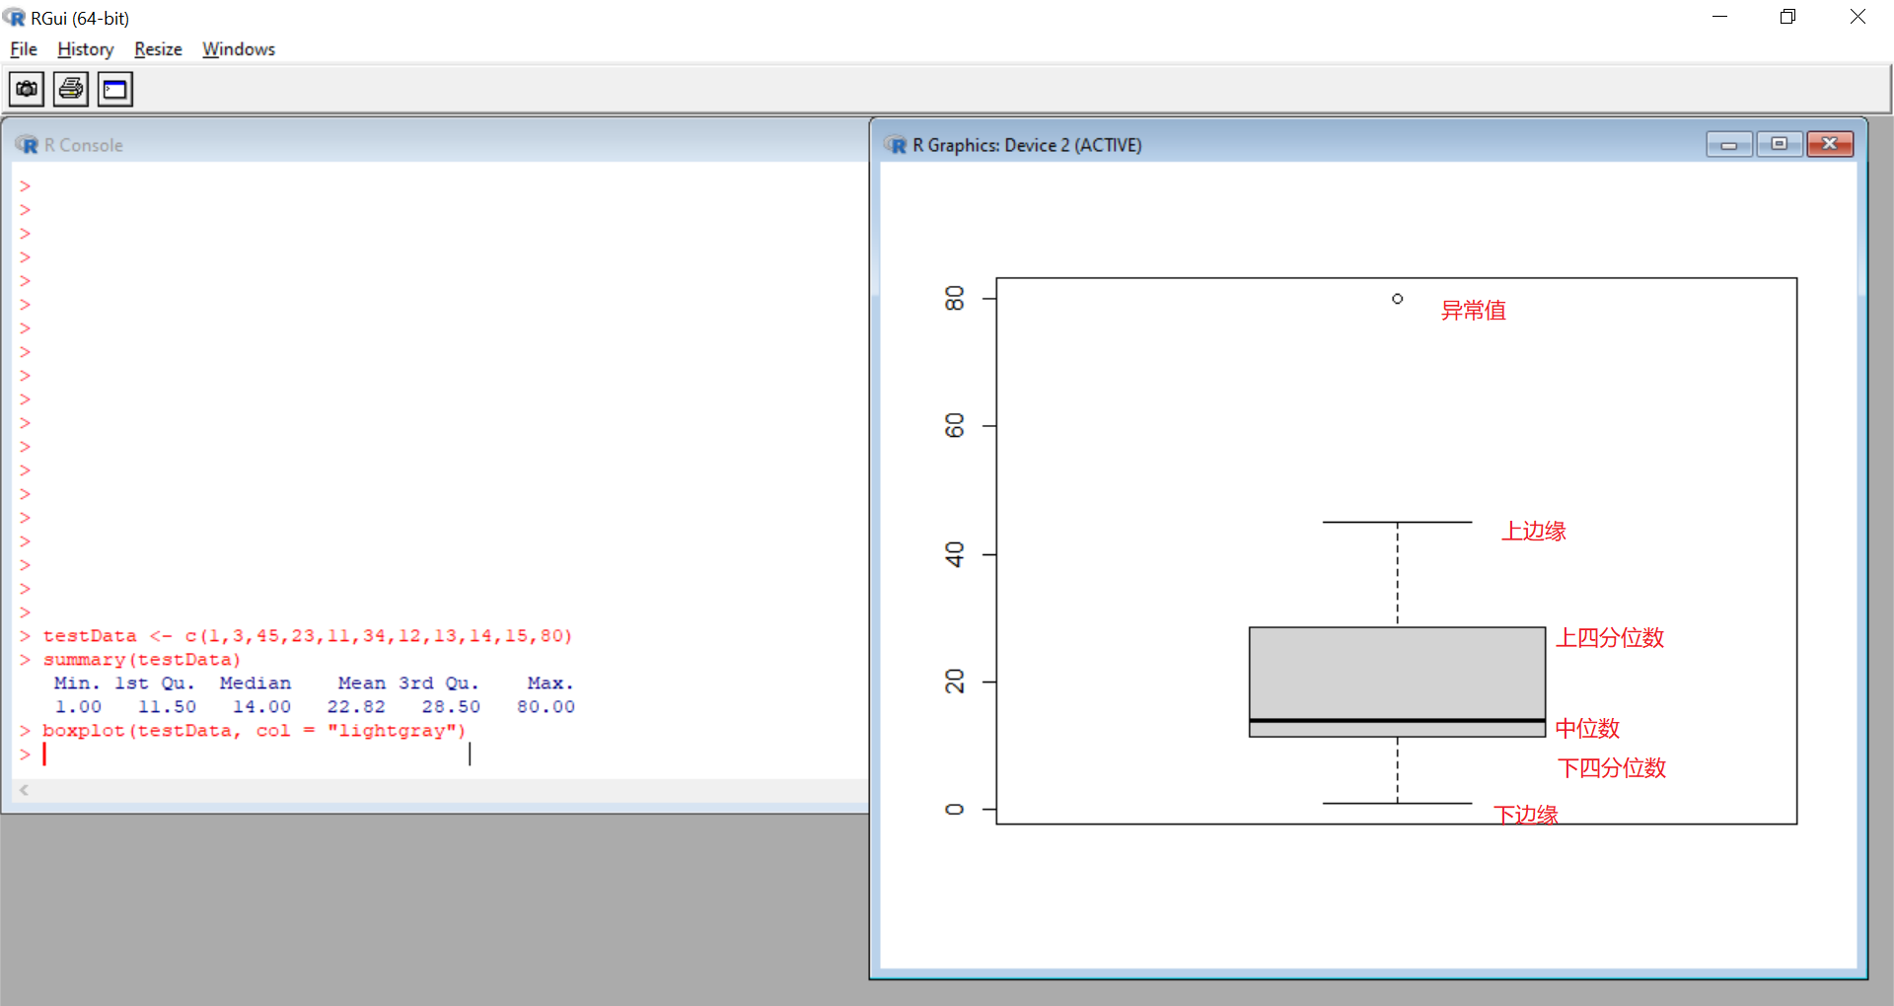This screenshot has width=1894, height=1006.
Task: Minimize the RGui main window
Action: click(x=1720, y=17)
